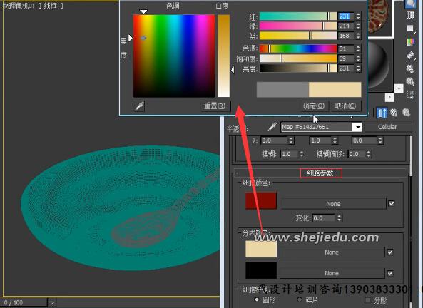This screenshot has height=308, width=423.
Task: Toggle the cell color map checkbox
Action: pos(392,203)
